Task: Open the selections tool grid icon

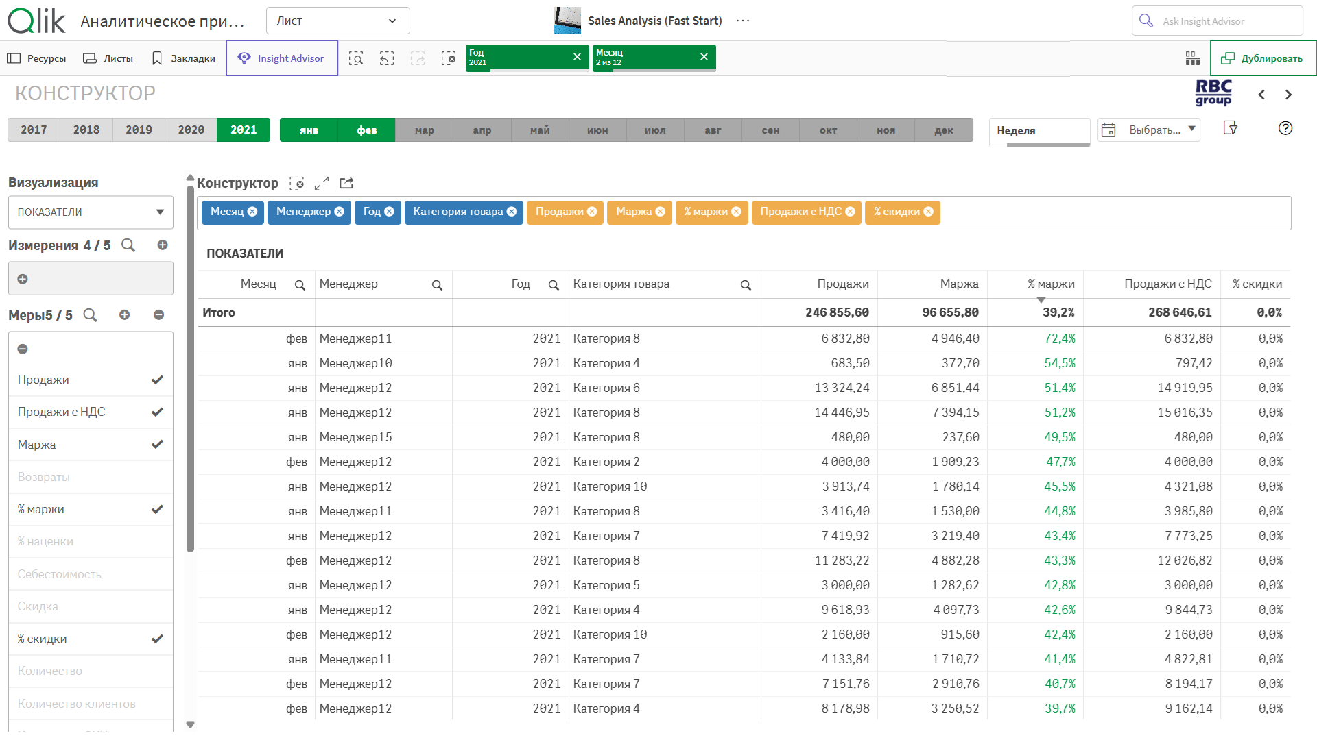Action: click(1192, 58)
